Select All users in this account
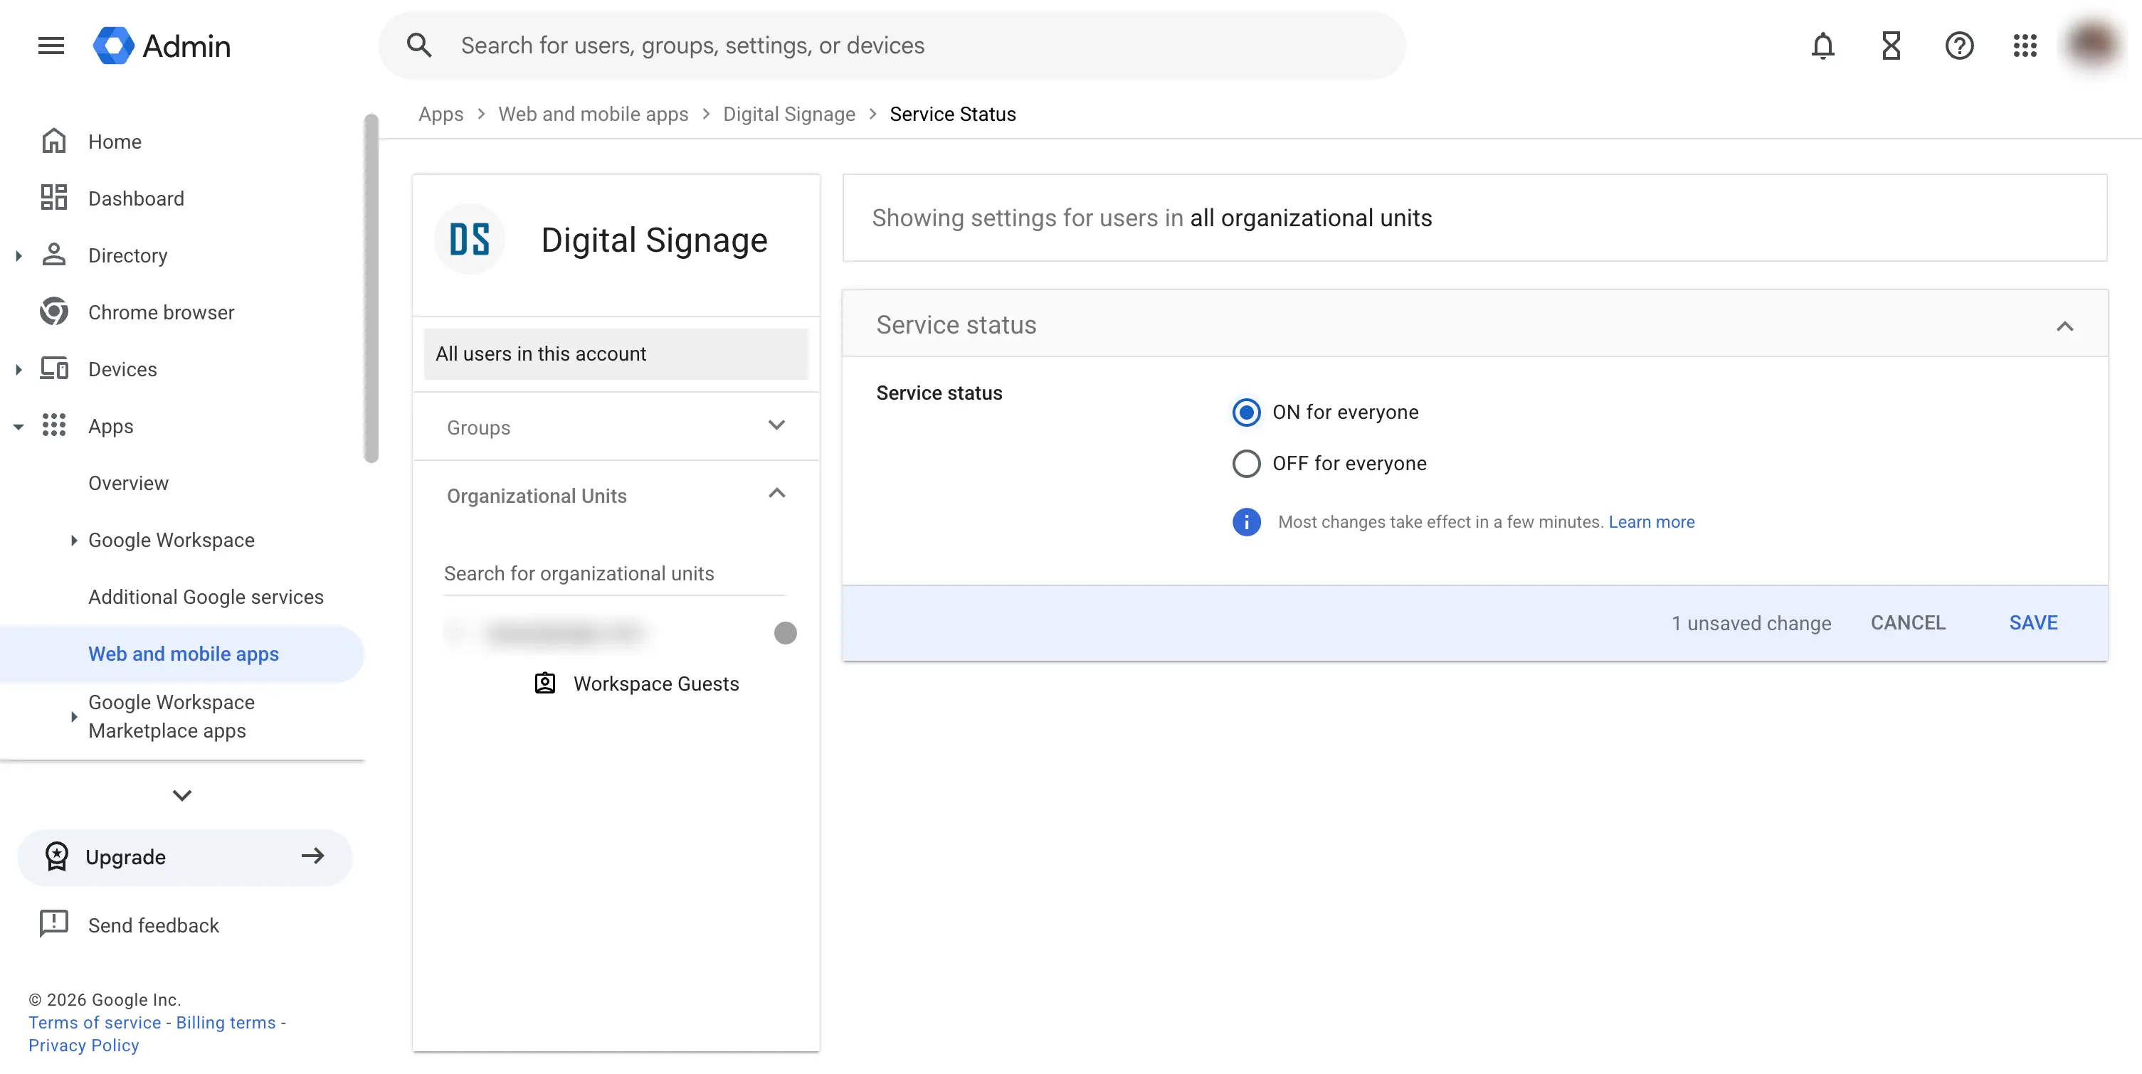 point(616,354)
